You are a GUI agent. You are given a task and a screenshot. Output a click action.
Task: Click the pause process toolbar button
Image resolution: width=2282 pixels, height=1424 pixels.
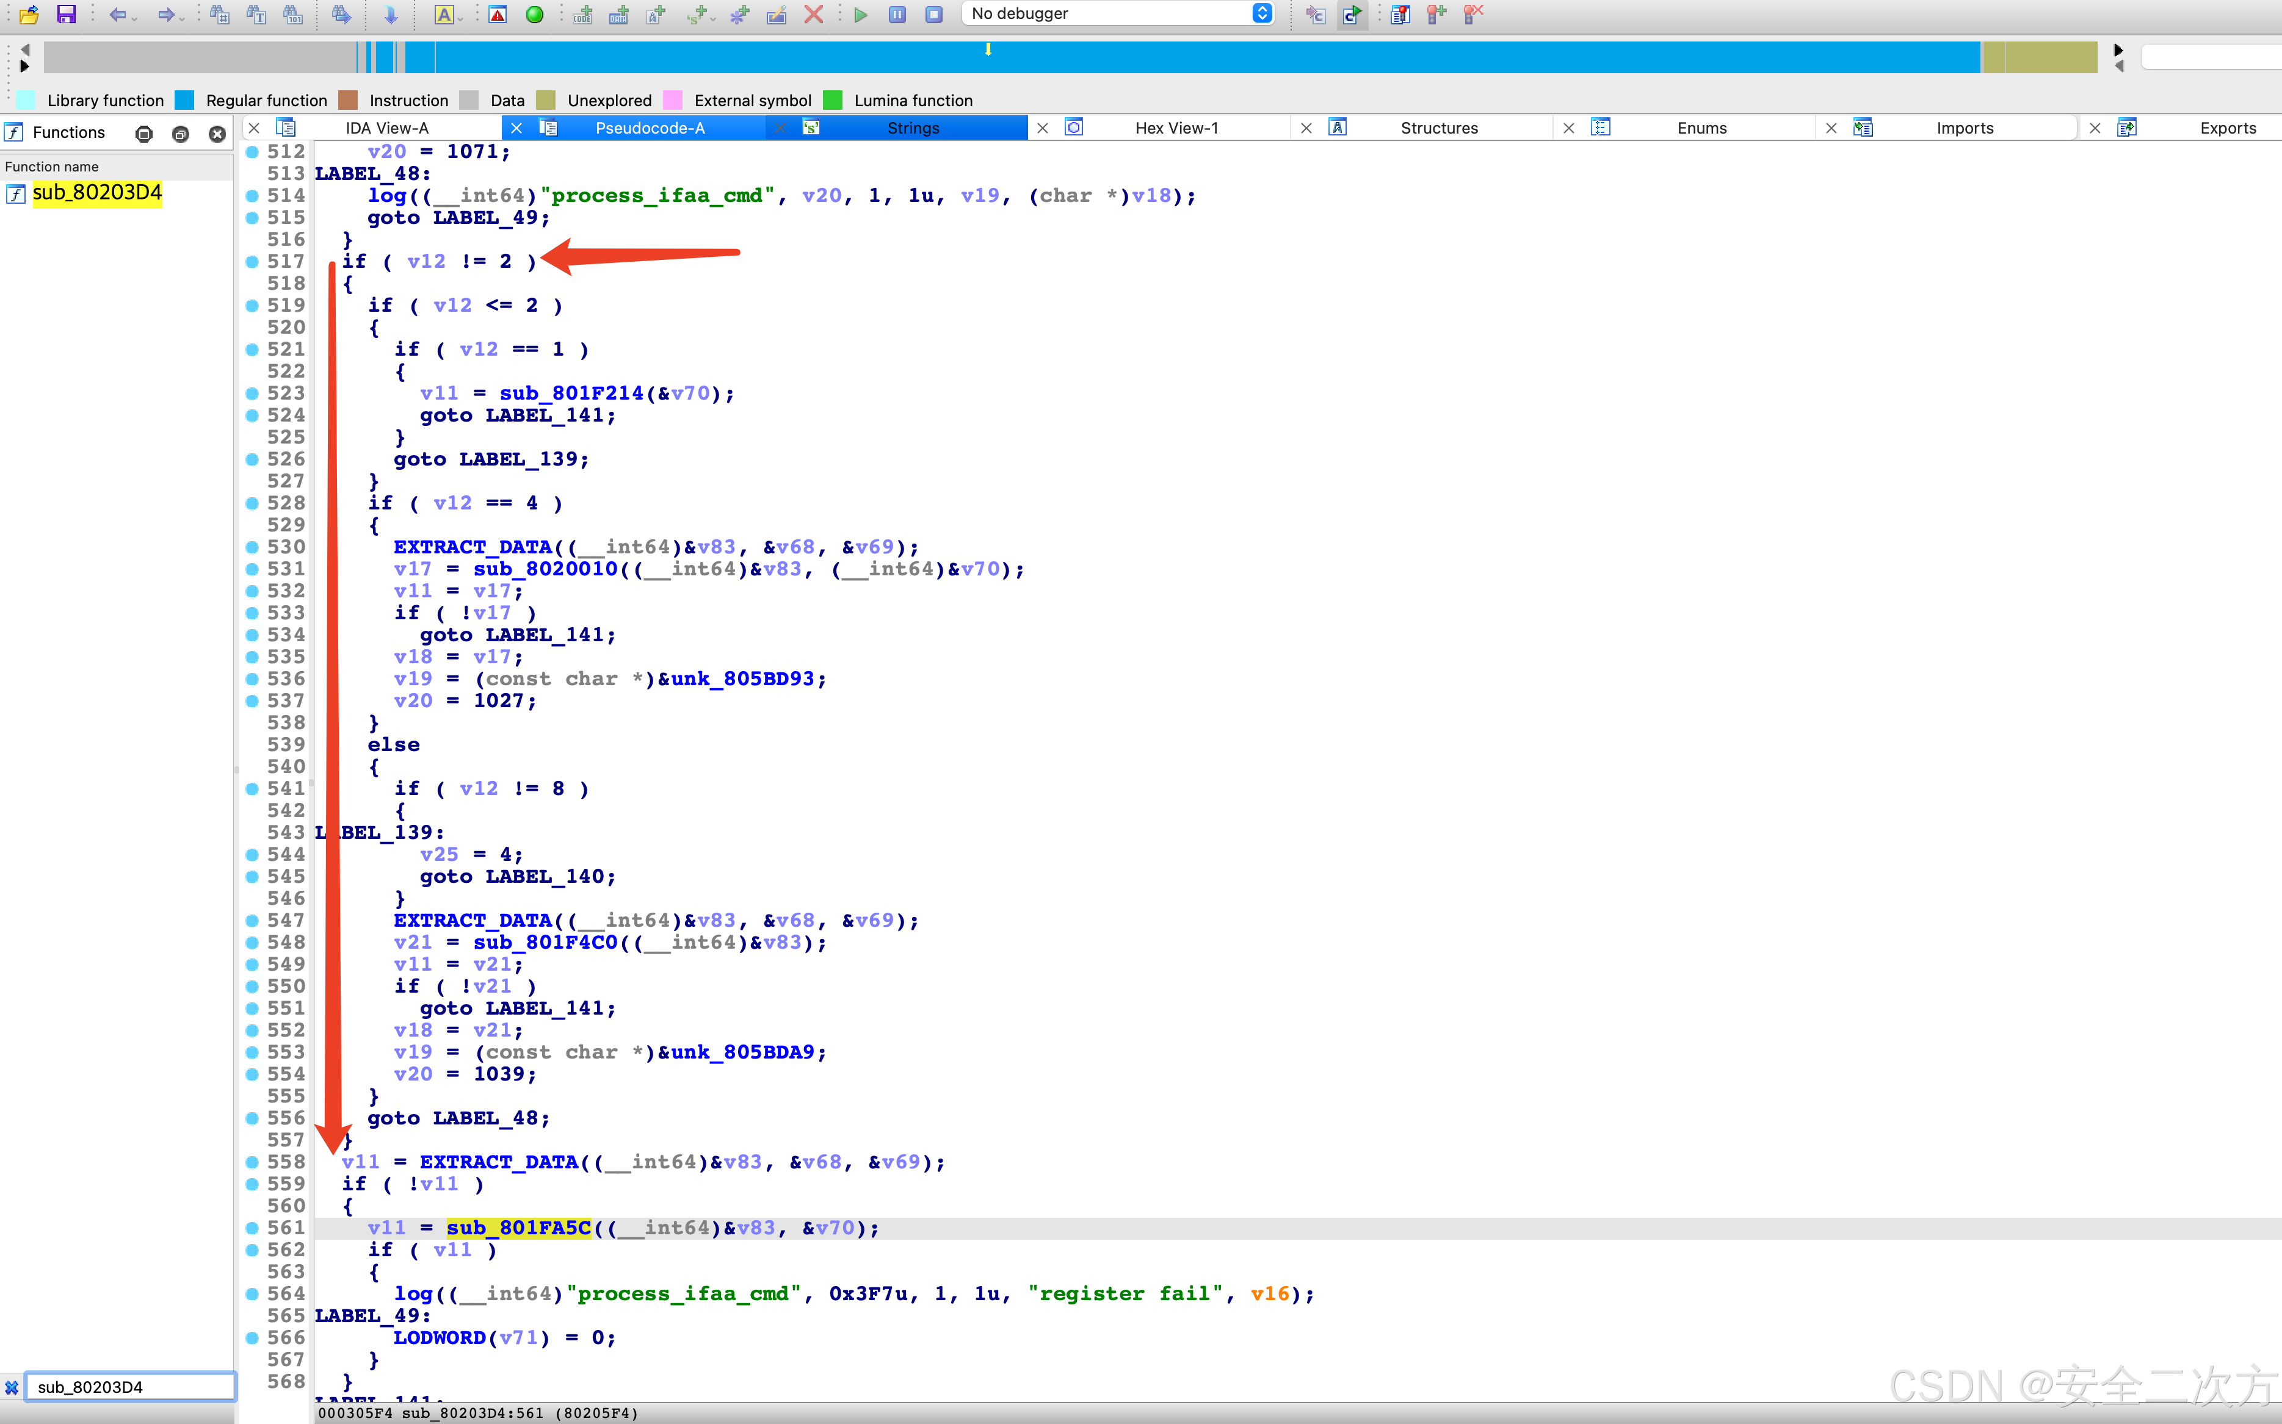pos(897,14)
